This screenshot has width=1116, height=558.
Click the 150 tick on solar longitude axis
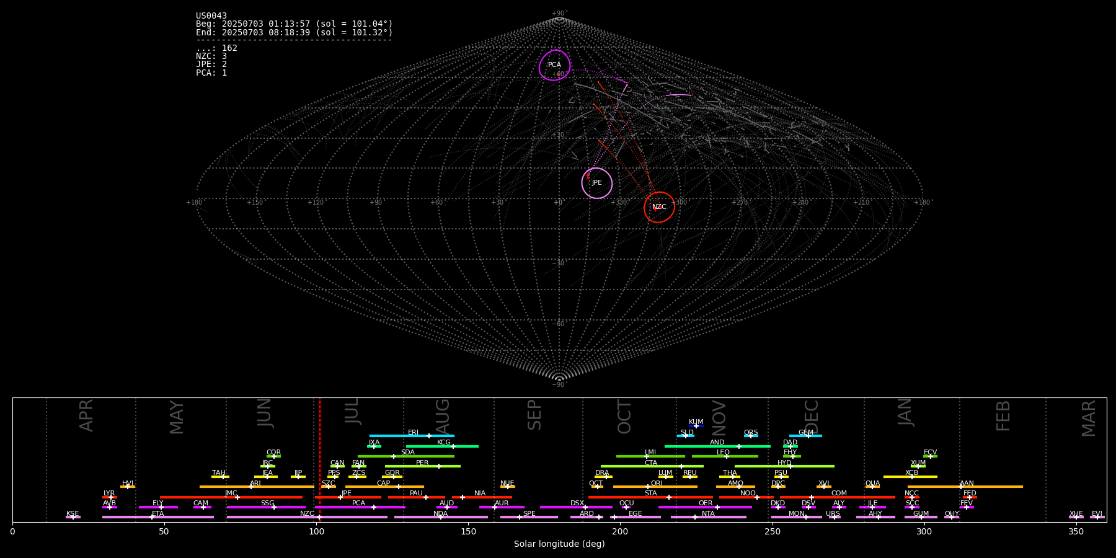(x=468, y=531)
